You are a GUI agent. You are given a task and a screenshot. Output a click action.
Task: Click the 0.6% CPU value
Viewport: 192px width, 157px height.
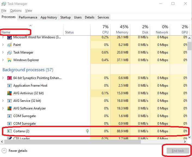tap(105, 52)
